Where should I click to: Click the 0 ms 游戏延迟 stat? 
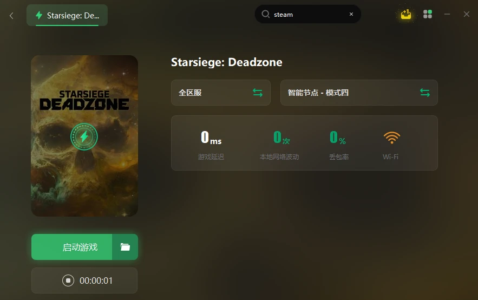coord(211,145)
